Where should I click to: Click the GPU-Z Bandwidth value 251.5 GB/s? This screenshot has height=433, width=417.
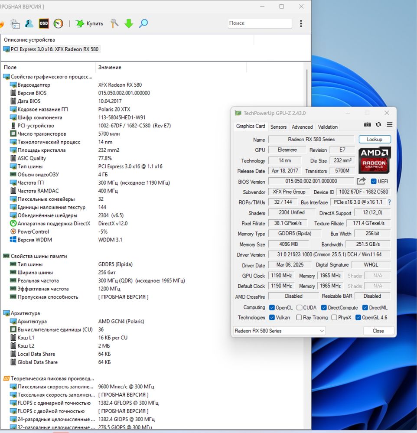[368, 244]
